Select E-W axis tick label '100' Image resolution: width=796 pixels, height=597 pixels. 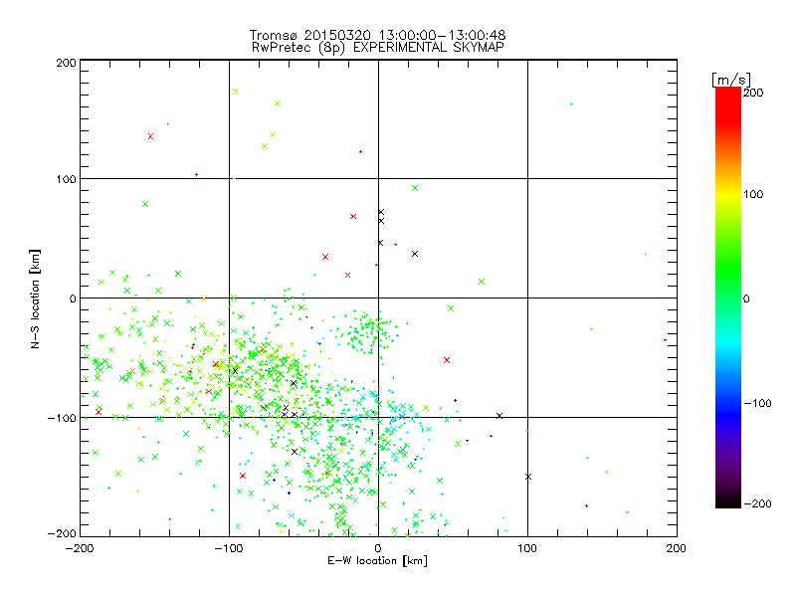pos(527,548)
